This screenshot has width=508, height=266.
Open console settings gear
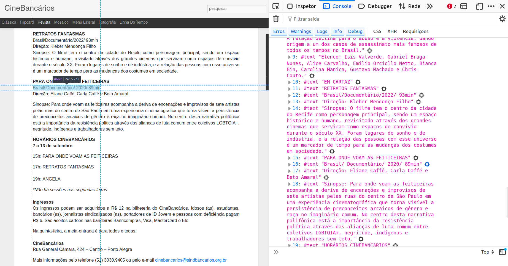click(502, 19)
